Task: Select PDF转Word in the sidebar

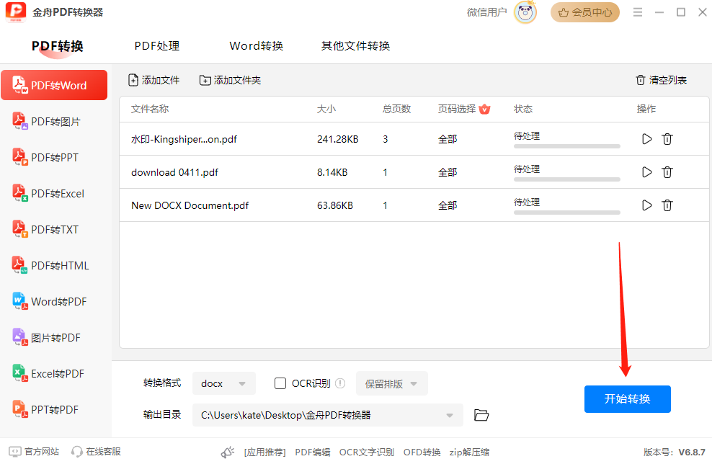Action: click(54, 85)
